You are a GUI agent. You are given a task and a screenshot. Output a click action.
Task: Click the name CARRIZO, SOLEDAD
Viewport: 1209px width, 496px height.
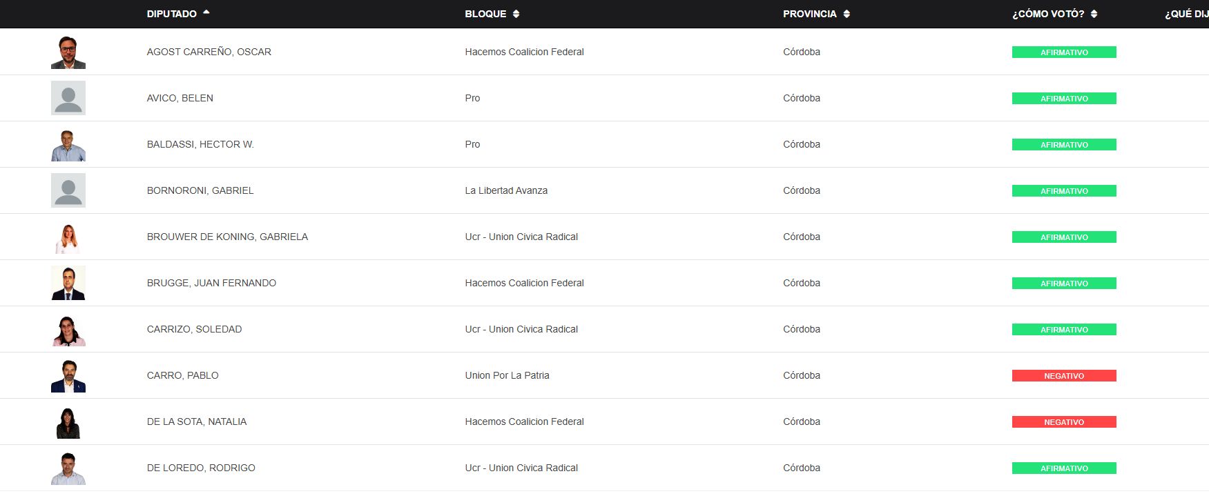pos(194,329)
